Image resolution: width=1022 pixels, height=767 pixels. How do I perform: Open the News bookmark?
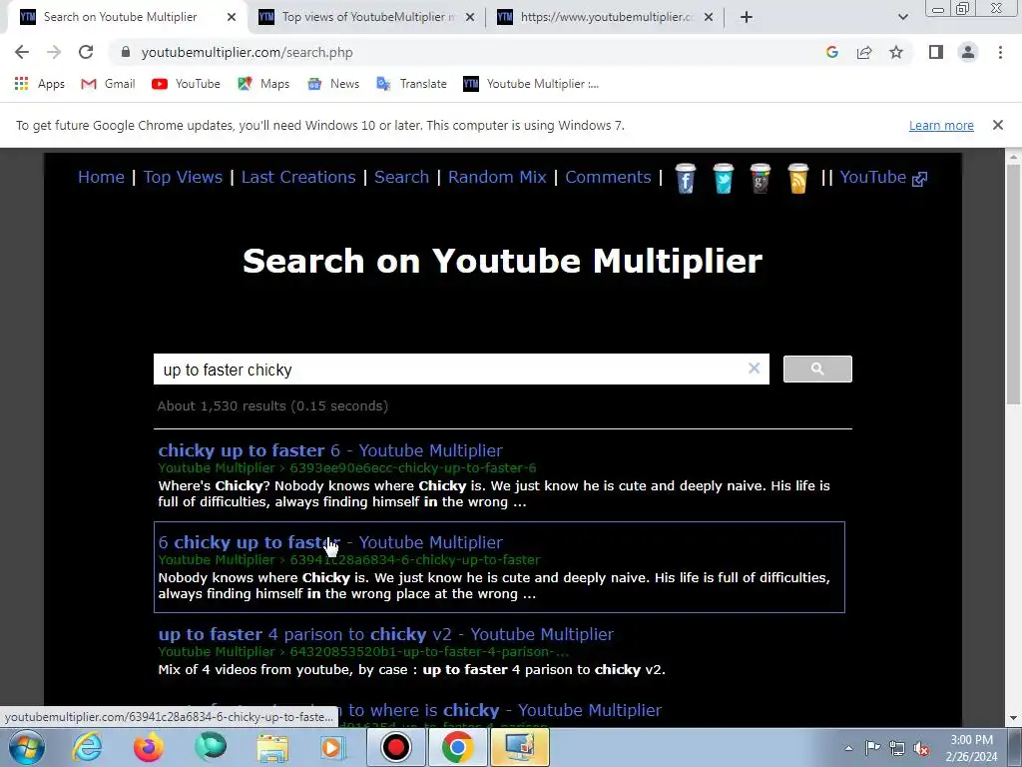point(333,84)
